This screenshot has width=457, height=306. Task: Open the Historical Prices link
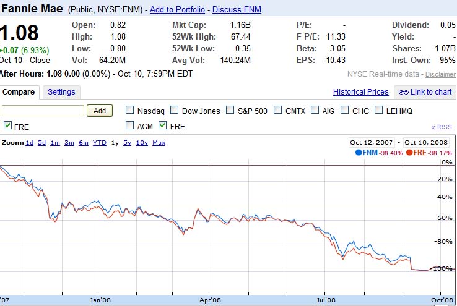coord(361,92)
